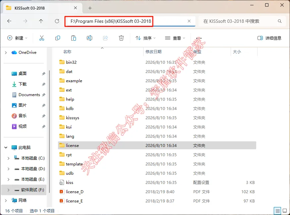Open Music (音乐) in sidebar
The width and height of the screenshot is (290, 215).
tap(23, 116)
